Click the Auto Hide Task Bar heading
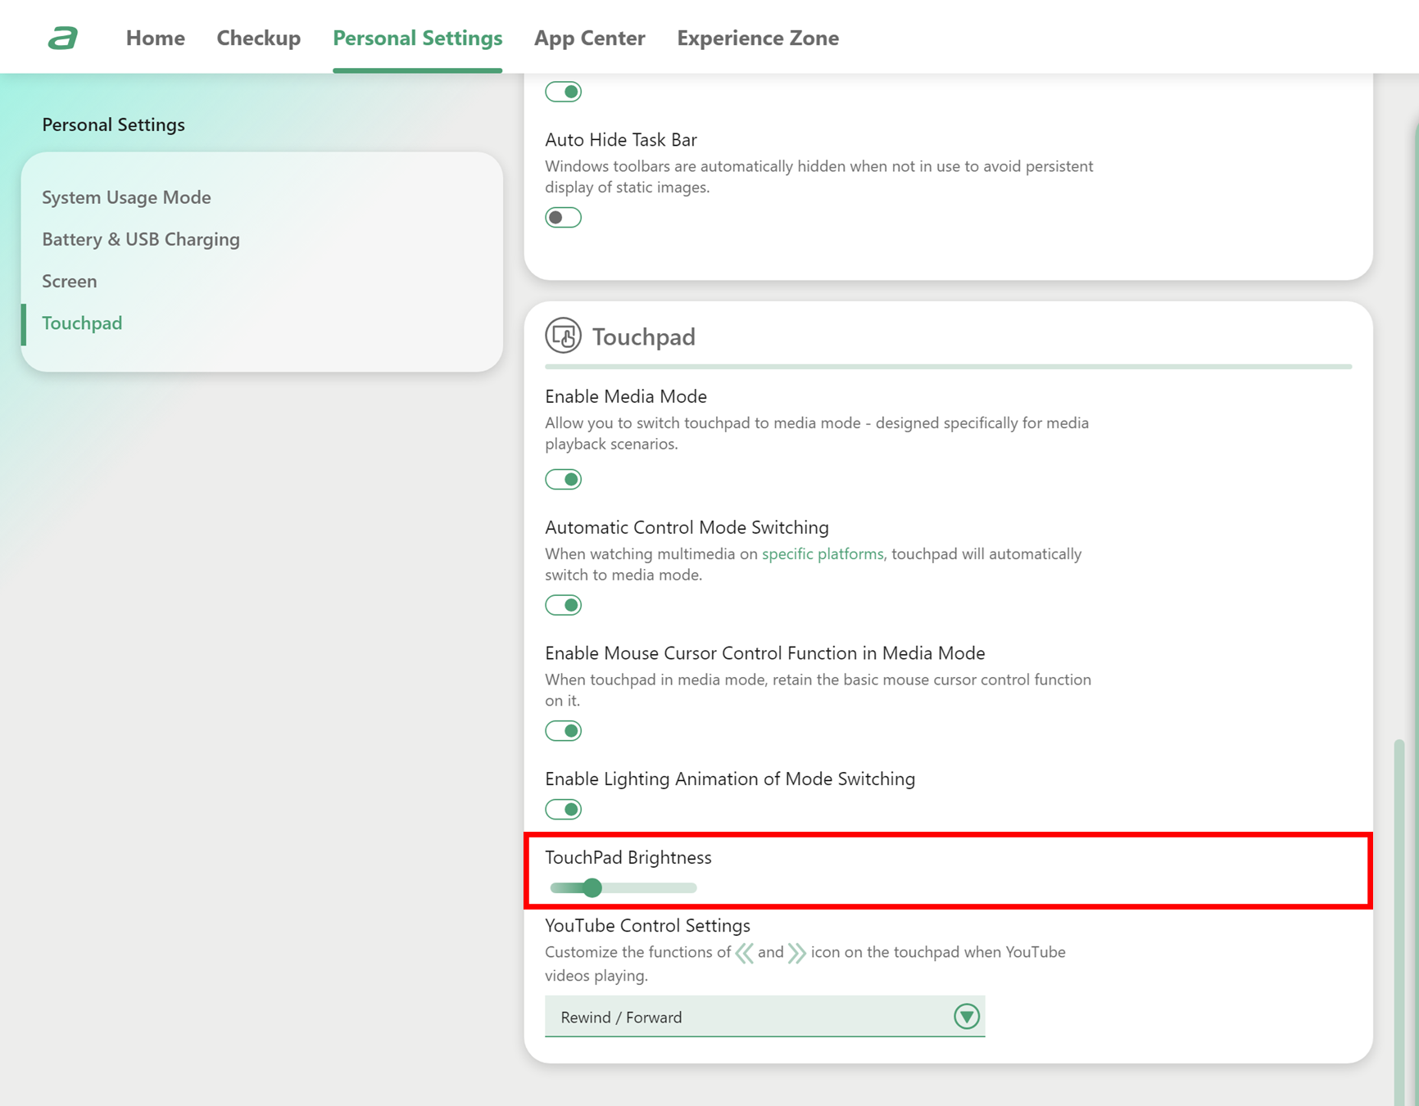Screen dimensions: 1419x1106 [x=621, y=140]
